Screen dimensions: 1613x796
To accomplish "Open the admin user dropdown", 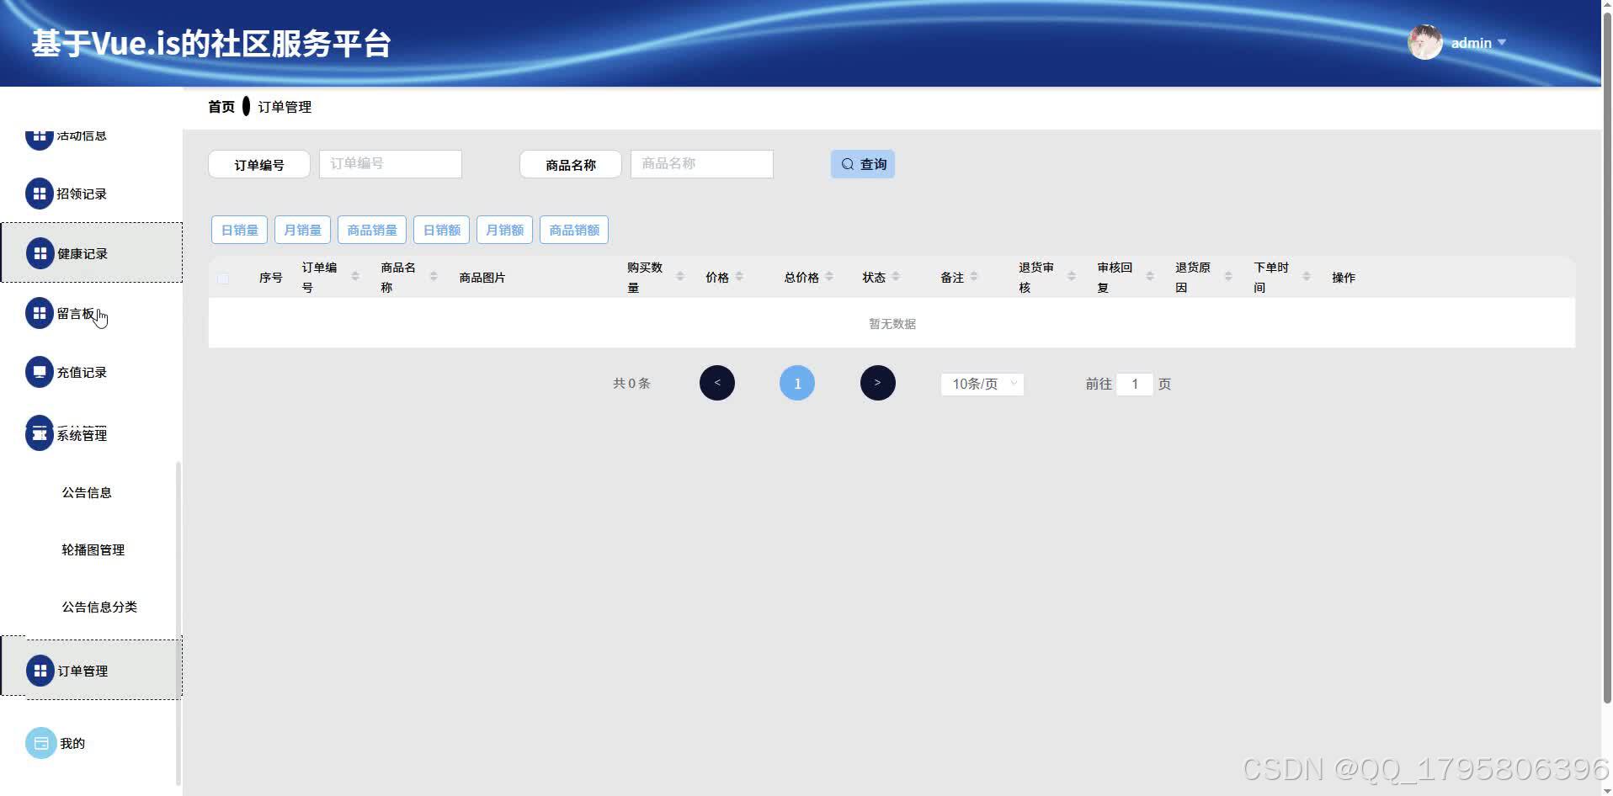I will (1478, 43).
